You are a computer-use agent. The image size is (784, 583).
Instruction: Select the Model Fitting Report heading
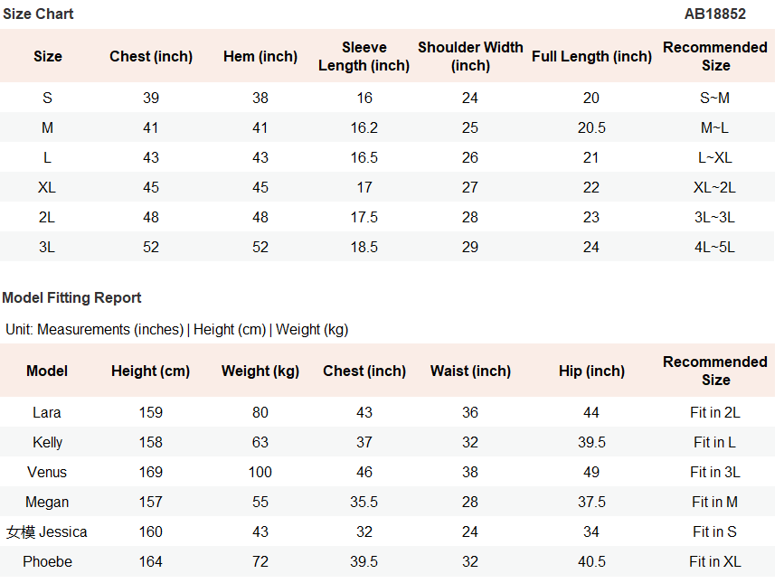pos(71,297)
